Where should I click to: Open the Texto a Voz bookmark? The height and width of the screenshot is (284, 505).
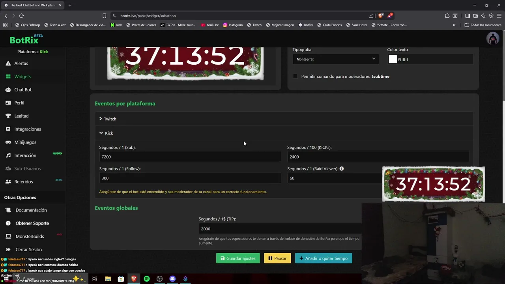(55, 25)
